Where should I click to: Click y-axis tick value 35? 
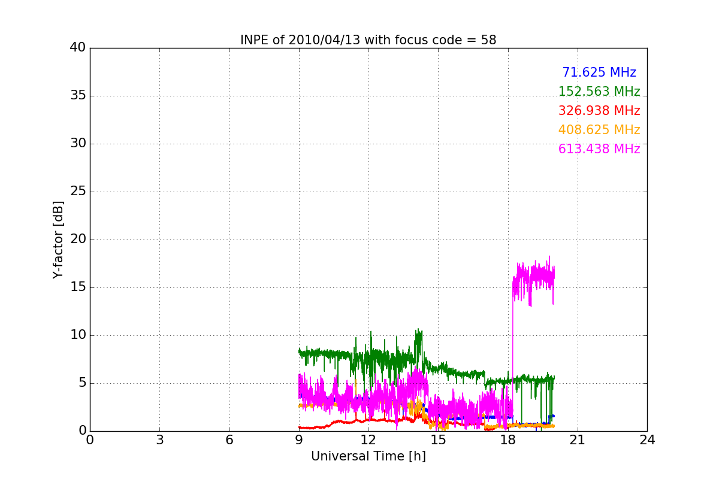pyautogui.click(x=78, y=96)
